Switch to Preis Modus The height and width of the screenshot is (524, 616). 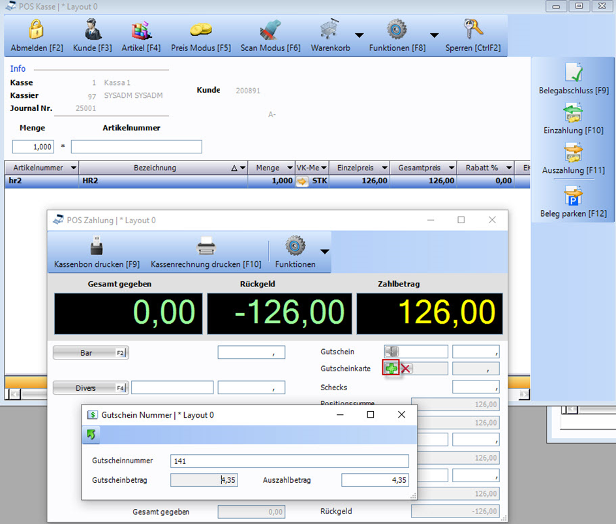tap(201, 31)
